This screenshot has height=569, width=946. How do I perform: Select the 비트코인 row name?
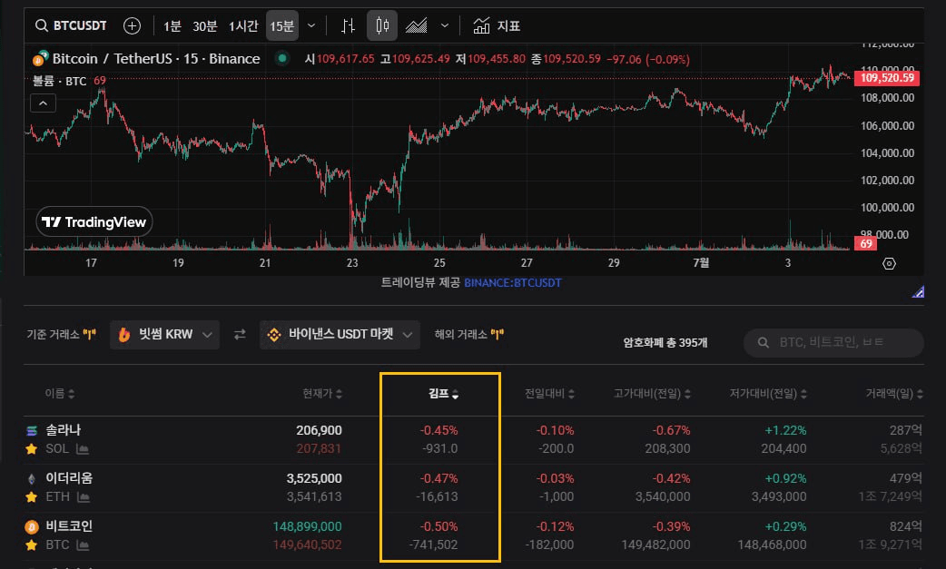tap(69, 526)
